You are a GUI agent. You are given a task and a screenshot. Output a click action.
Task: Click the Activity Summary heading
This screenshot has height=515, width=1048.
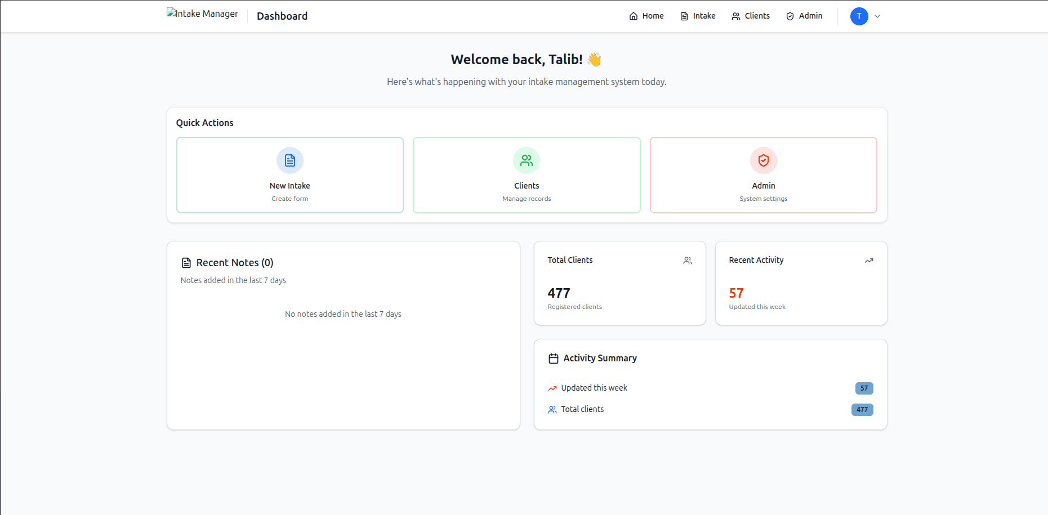600,359
